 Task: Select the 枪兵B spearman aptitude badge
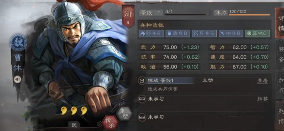click(231, 34)
